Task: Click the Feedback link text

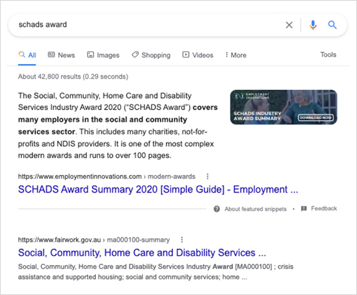Action: 324,208
